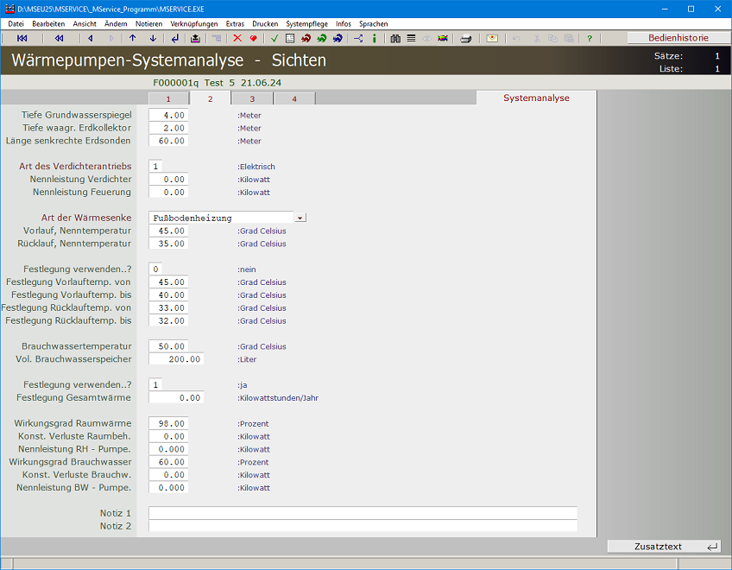Expand the Art der Wärmesenke dropdown arrow
This screenshot has width=732, height=570.
point(300,218)
